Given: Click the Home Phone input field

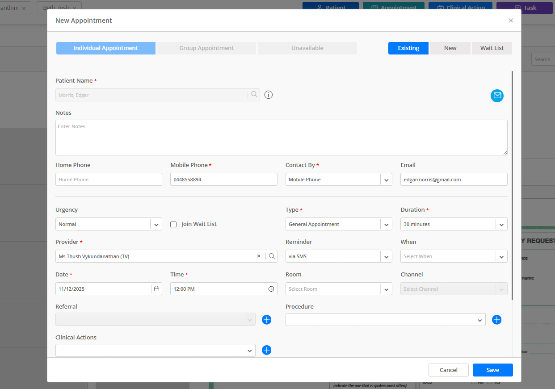Looking at the screenshot, I should (x=109, y=180).
